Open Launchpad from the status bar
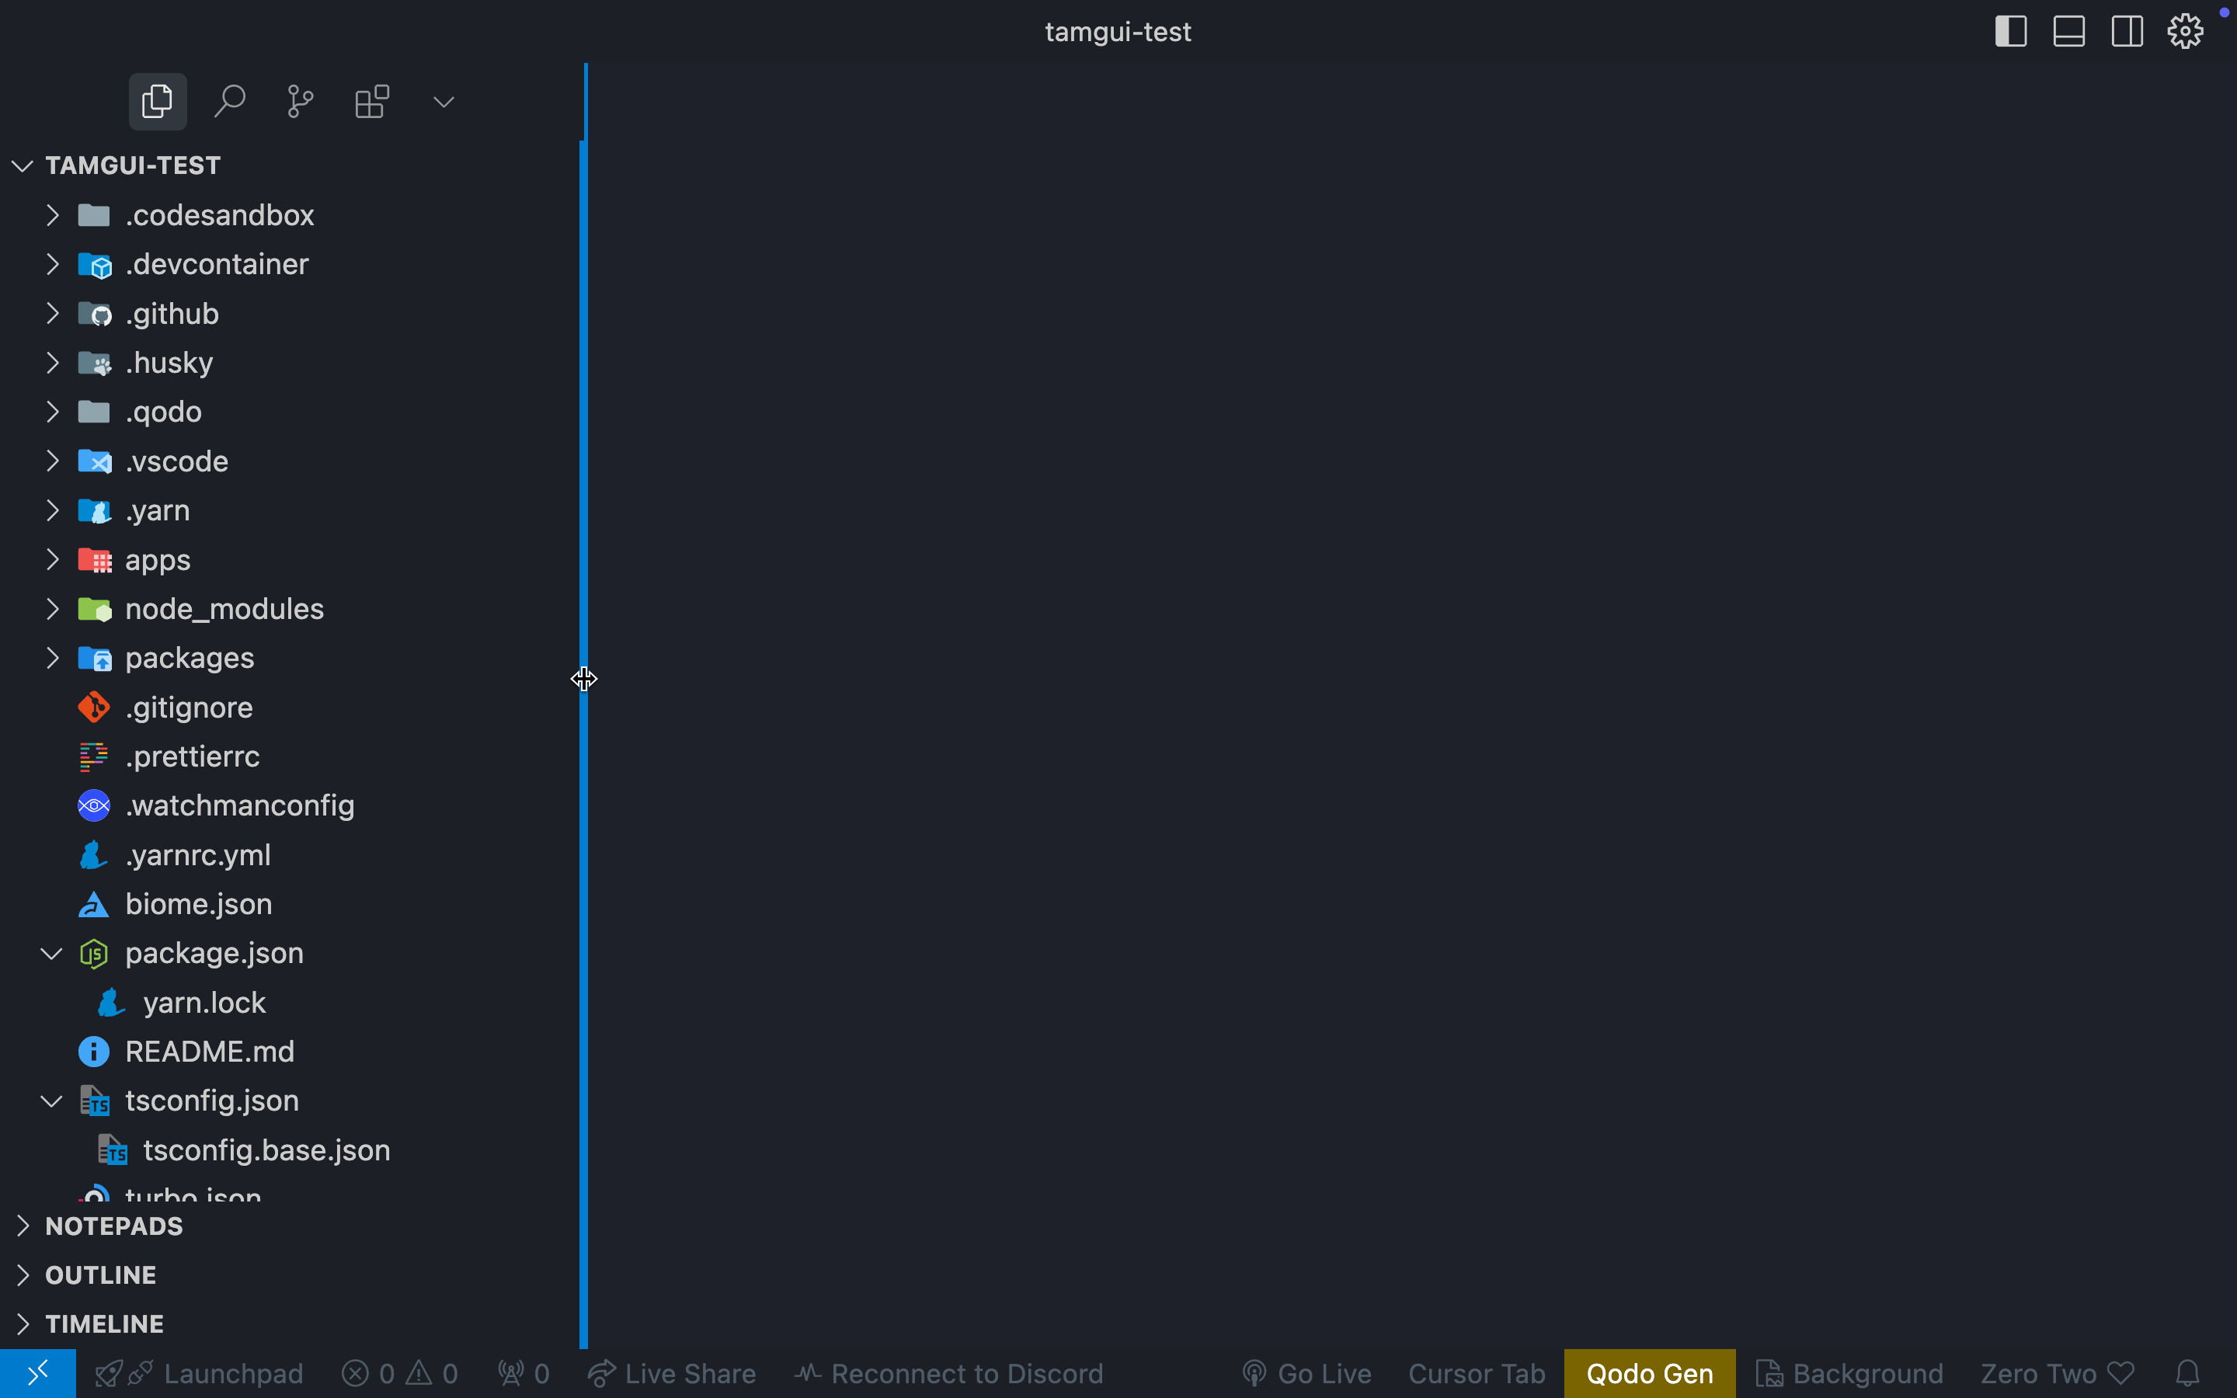2237x1398 pixels. pos(199,1374)
